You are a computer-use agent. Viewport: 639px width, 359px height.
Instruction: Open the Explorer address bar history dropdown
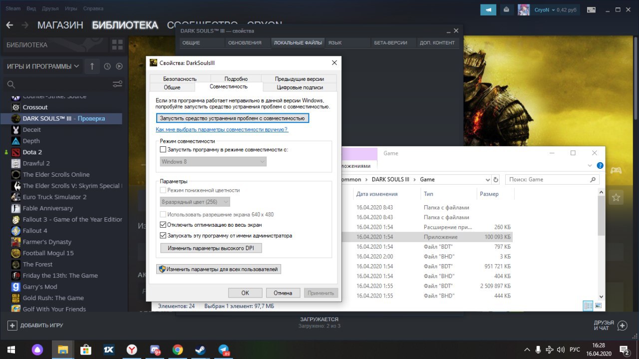coord(488,179)
